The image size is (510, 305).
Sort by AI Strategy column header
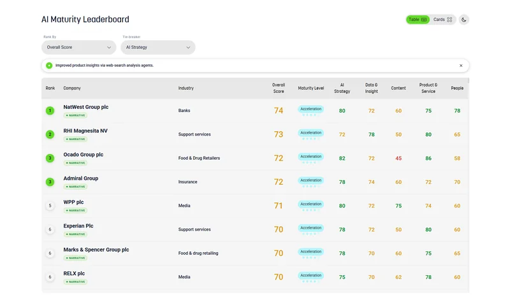[342, 88]
